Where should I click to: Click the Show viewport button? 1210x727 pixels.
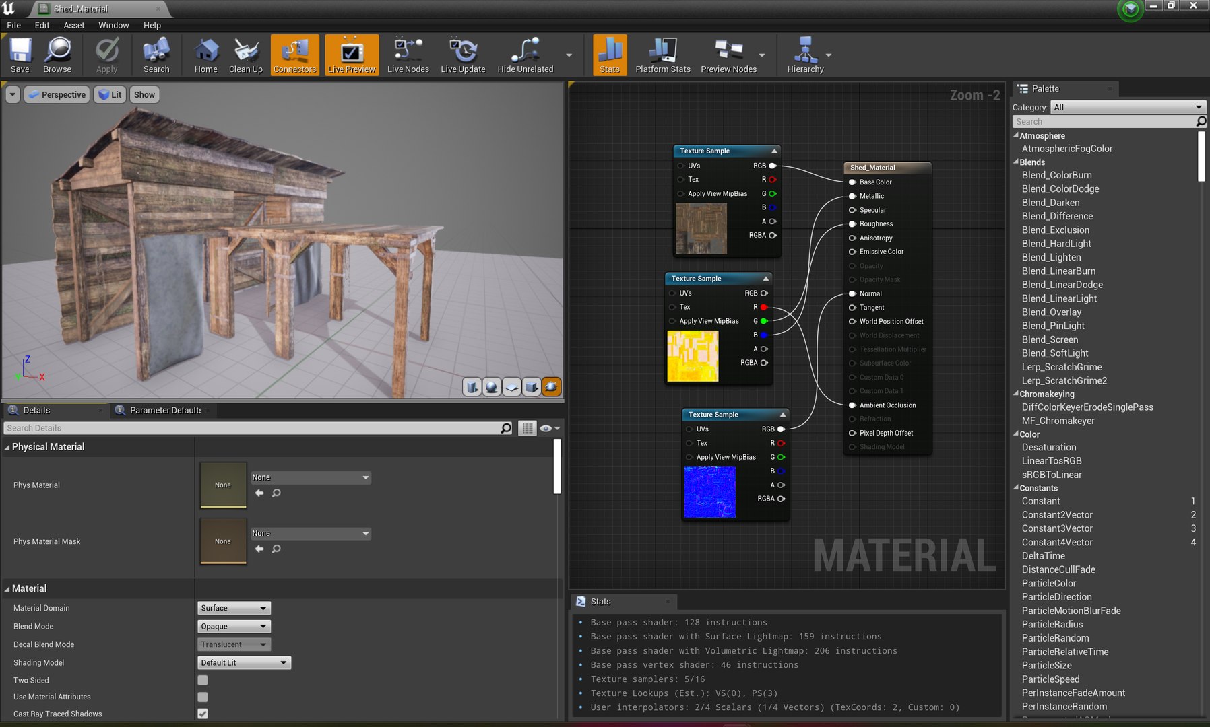(x=144, y=94)
